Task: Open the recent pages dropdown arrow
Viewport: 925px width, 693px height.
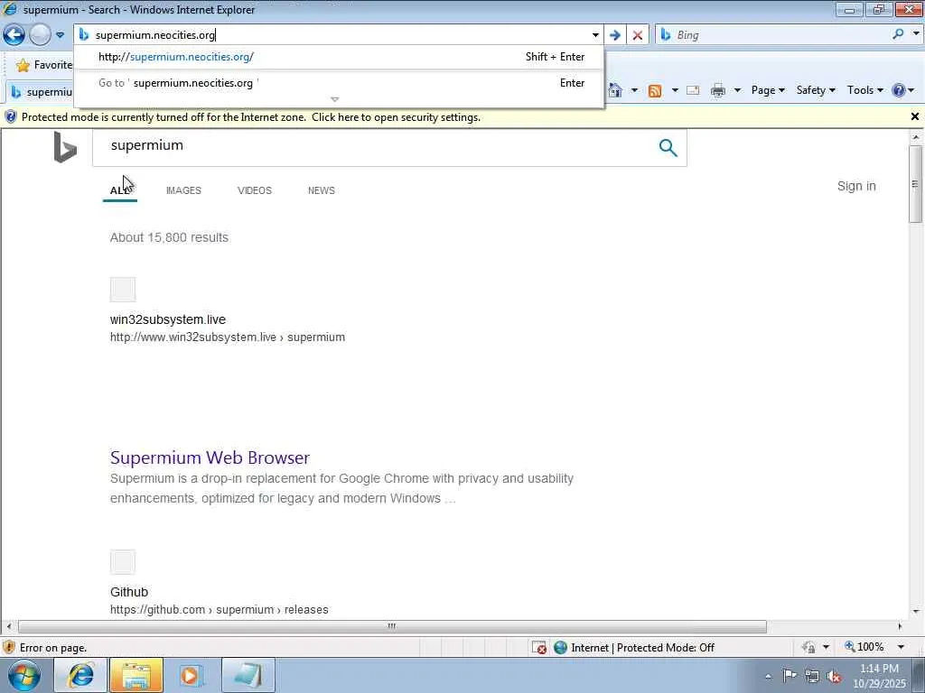Action: click(60, 35)
